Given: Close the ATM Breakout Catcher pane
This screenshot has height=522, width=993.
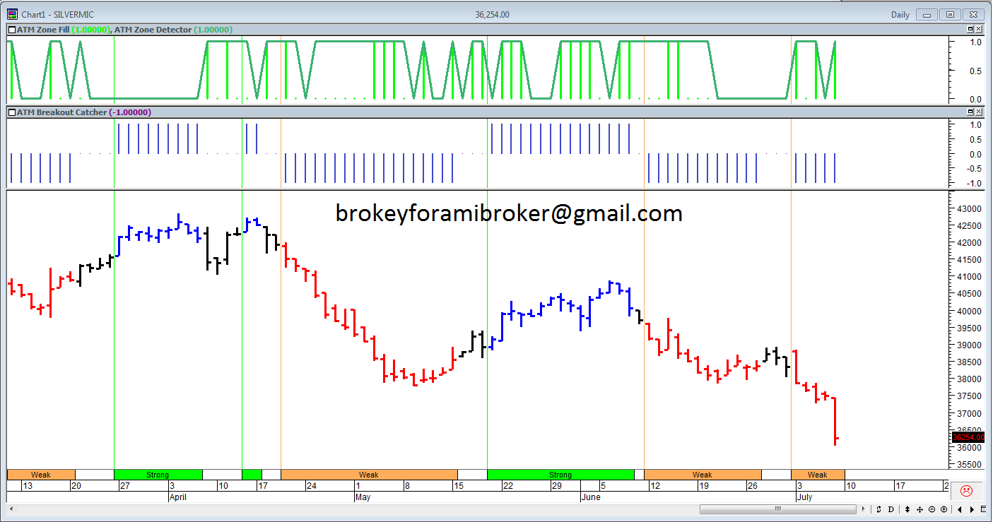Looking at the screenshot, I should click(979, 112).
